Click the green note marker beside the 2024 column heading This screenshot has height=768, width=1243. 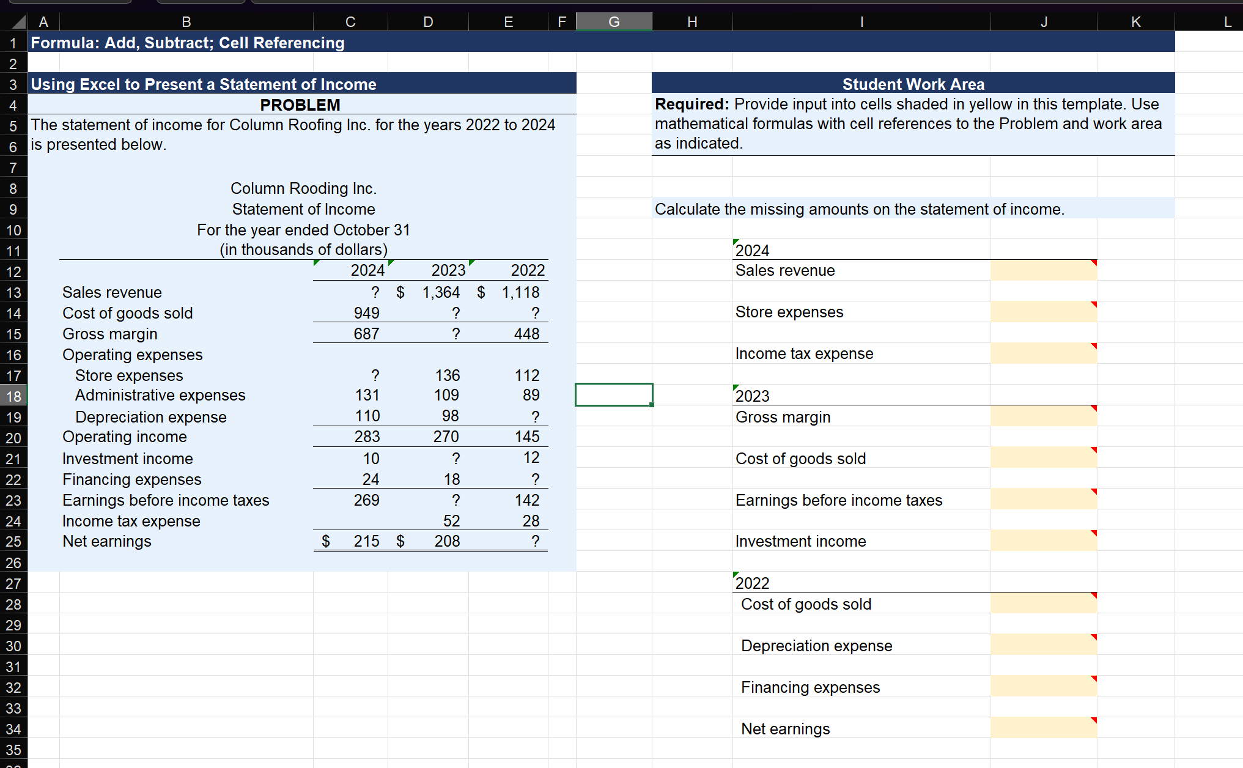click(389, 261)
